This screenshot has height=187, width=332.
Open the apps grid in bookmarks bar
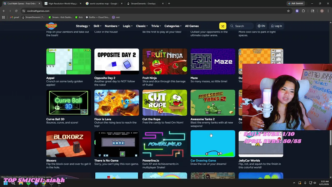point(3,17)
